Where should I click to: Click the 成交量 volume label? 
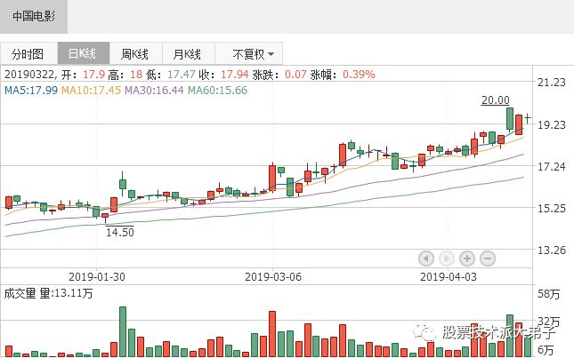point(20,293)
